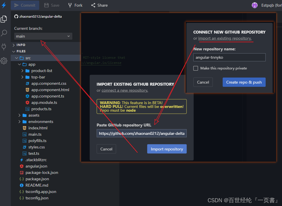
Task: Open the settings gear sidebar icon
Action: click(x=4, y=61)
